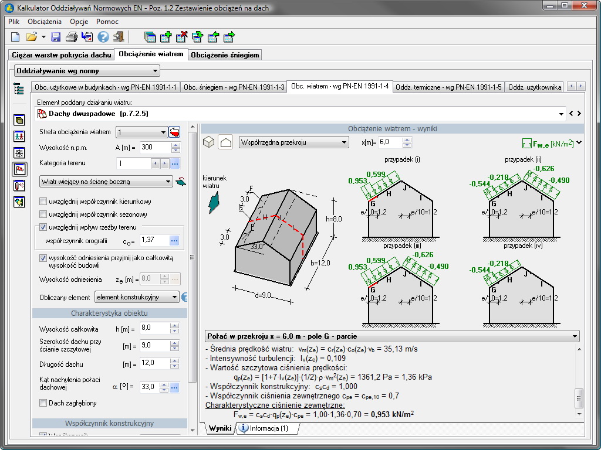Switch to the 3D cube view icon
This screenshot has height=450, width=601.
pyautogui.click(x=208, y=142)
